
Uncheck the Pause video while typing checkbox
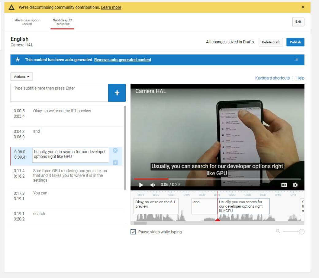tap(134, 232)
